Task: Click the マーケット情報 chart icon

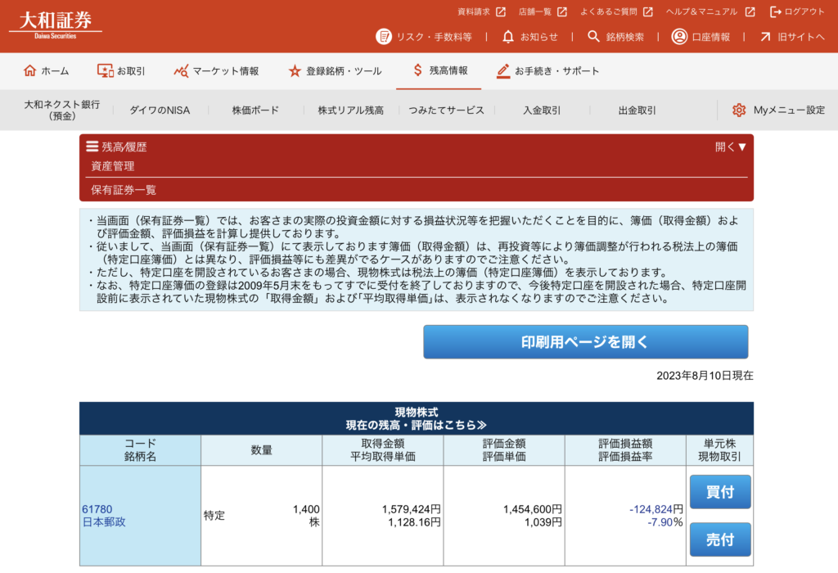Action: click(x=181, y=70)
